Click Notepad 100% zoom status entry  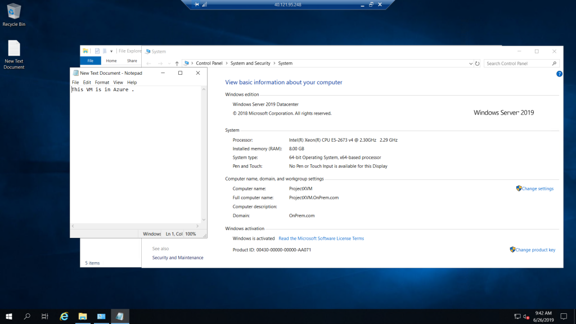pos(190,233)
